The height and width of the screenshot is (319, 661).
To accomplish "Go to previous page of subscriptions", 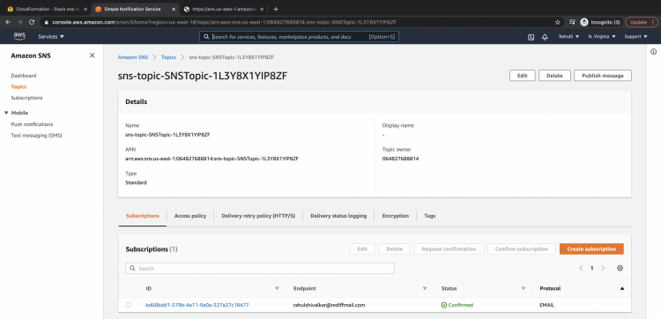I will point(581,268).
